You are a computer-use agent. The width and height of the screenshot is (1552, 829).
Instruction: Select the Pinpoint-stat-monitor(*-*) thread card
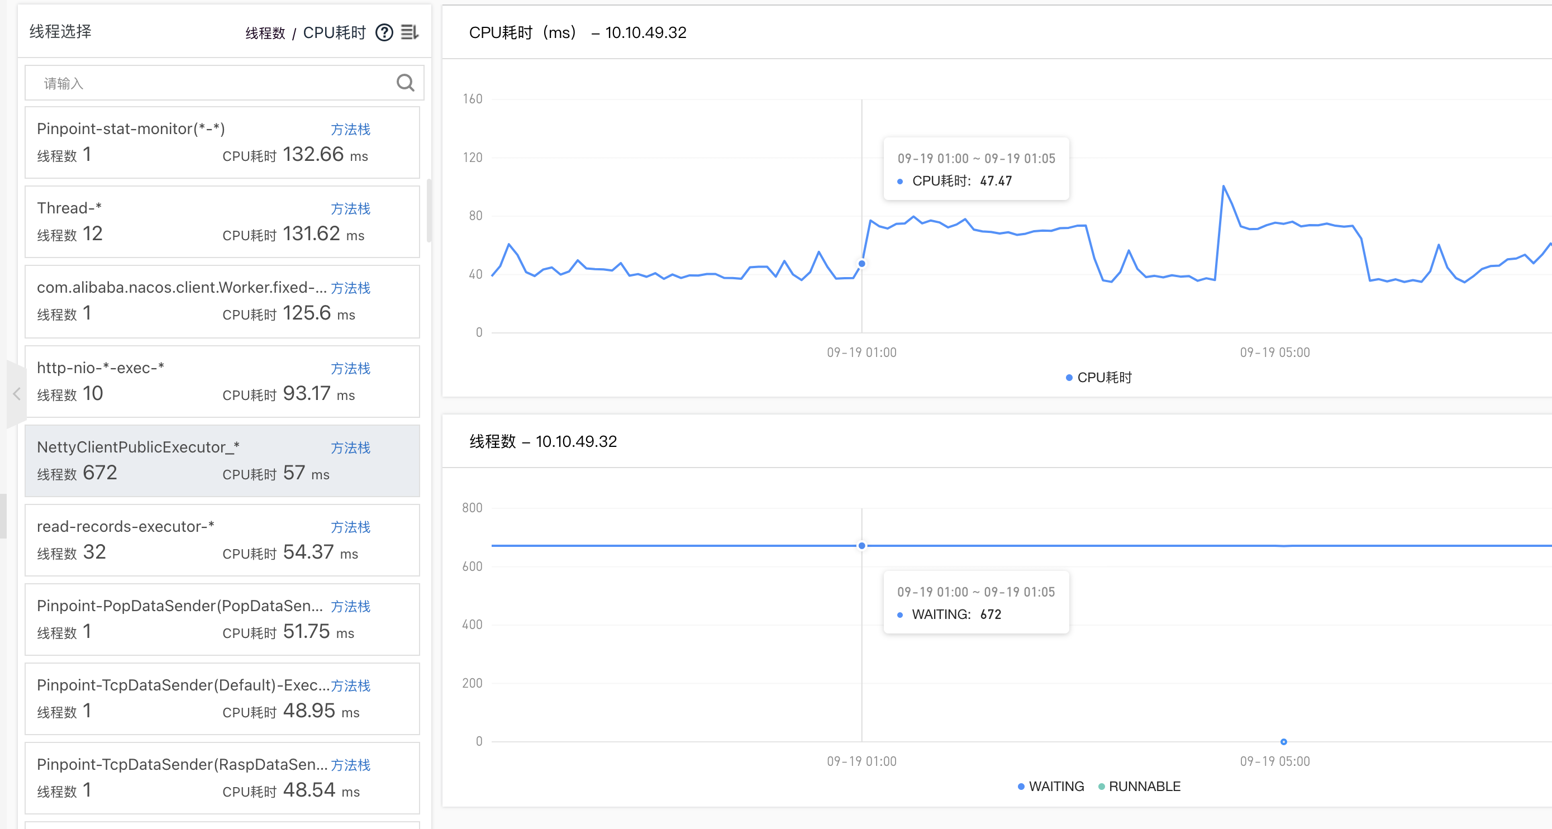(x=222, y=143)
